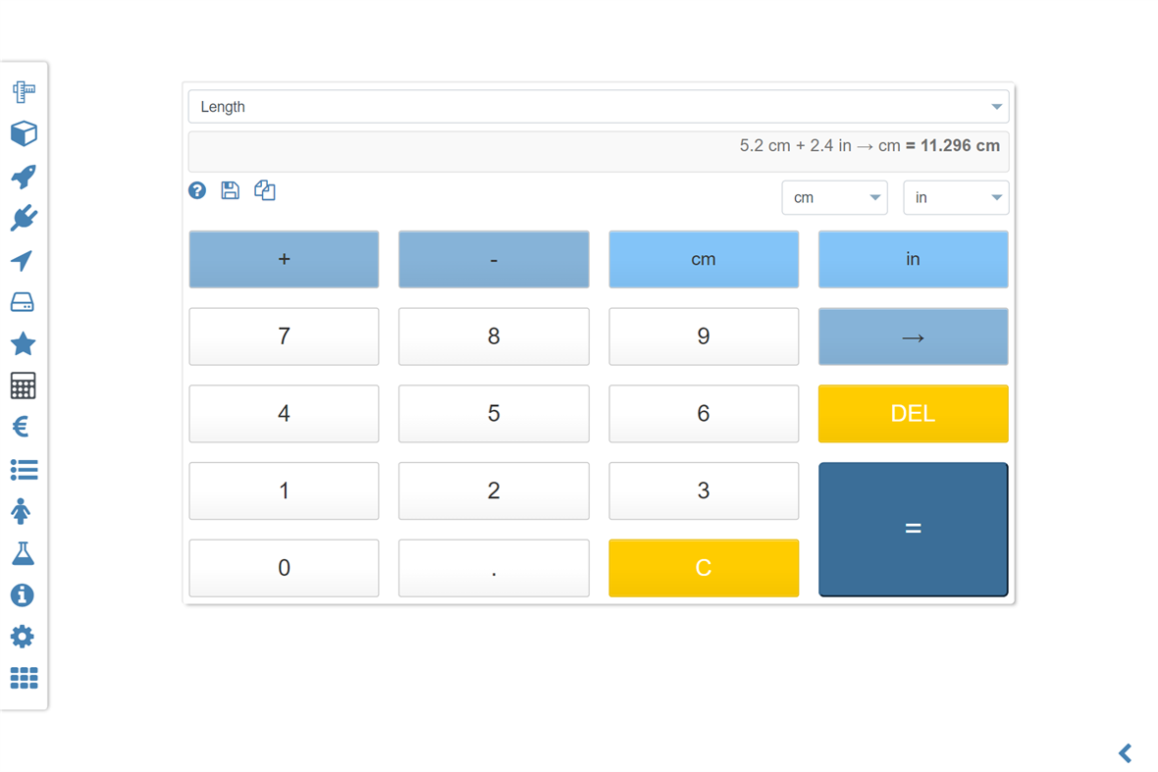Delete last character with DEL button
This screenshot has height=772, width=1158.
[x=914, y=413]
